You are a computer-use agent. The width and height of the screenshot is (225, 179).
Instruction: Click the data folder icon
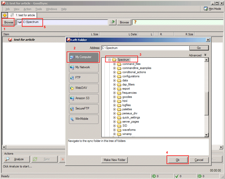pos(119,80)
